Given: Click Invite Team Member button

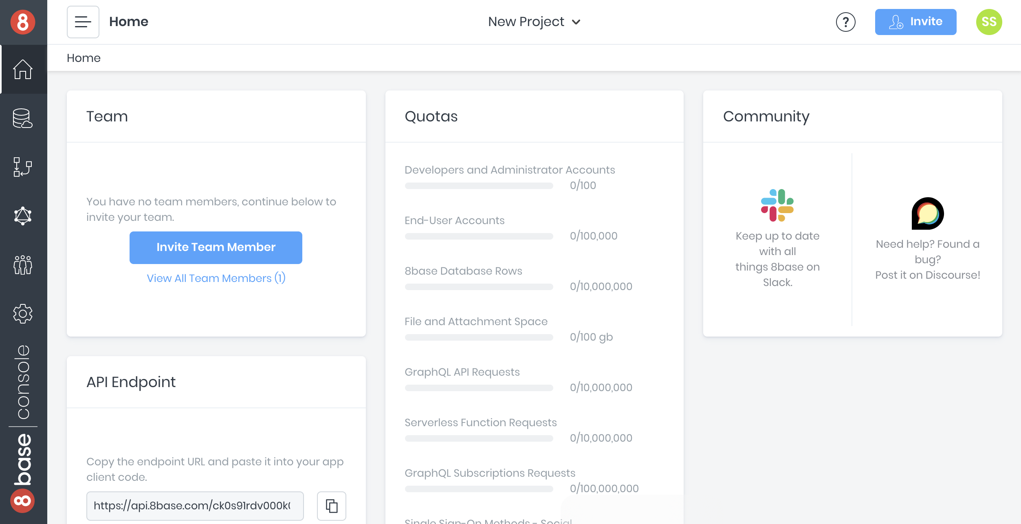Looking at the screenshot, I should click(216, 247).
